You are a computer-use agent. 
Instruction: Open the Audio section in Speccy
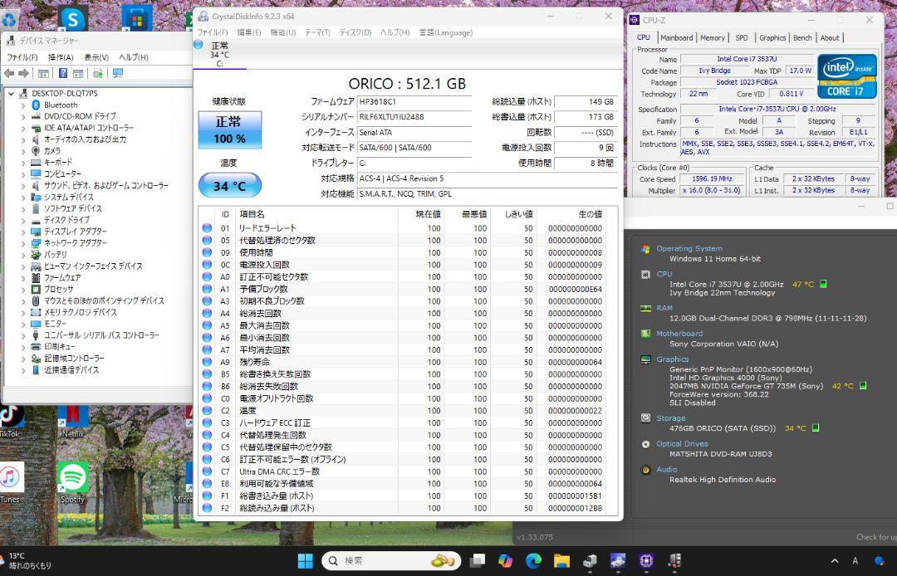[666, 470]
